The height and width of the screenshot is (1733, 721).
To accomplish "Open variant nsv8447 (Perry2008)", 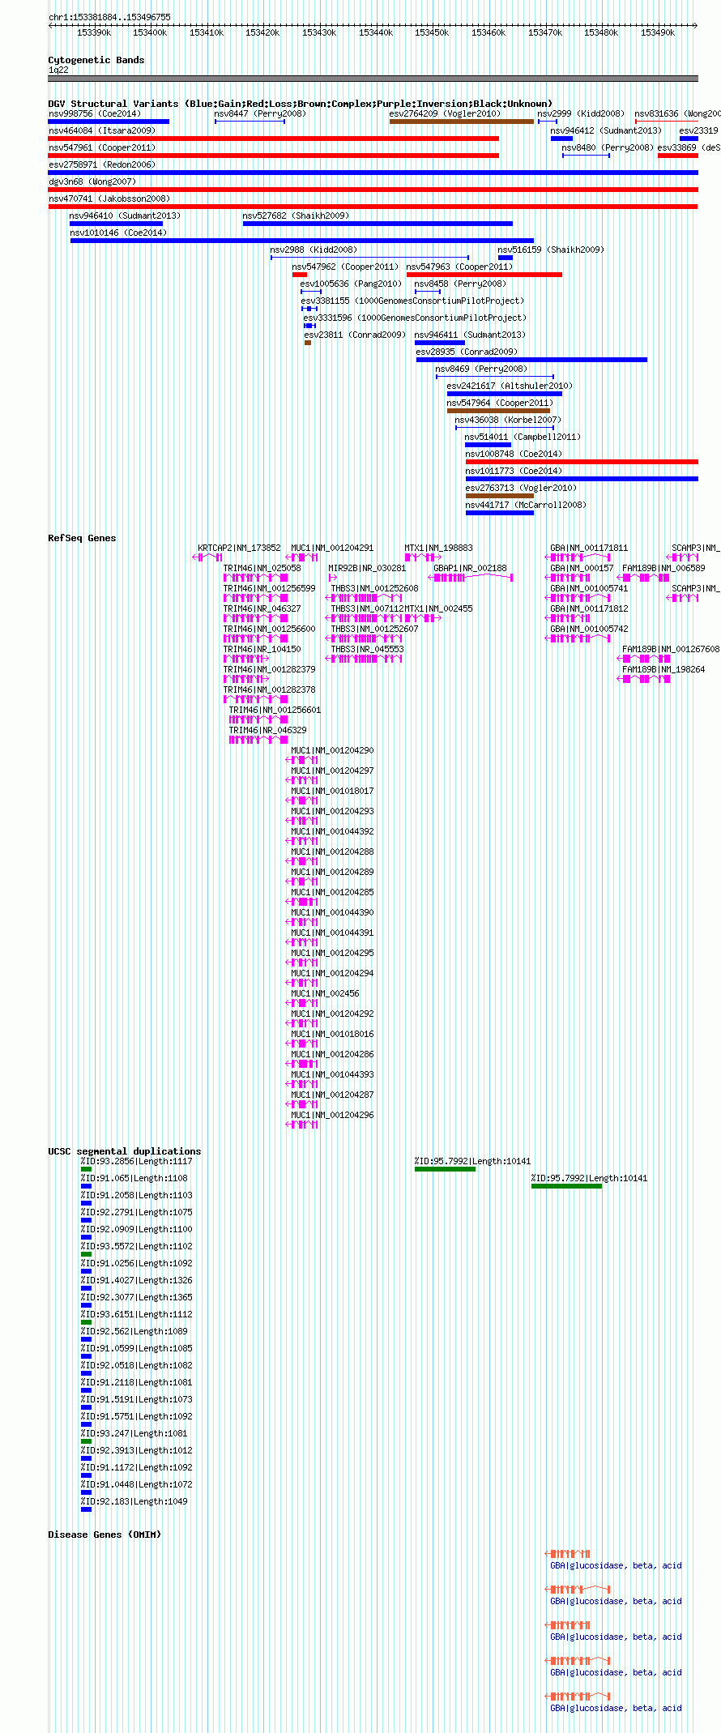I will tap(250, 122).
